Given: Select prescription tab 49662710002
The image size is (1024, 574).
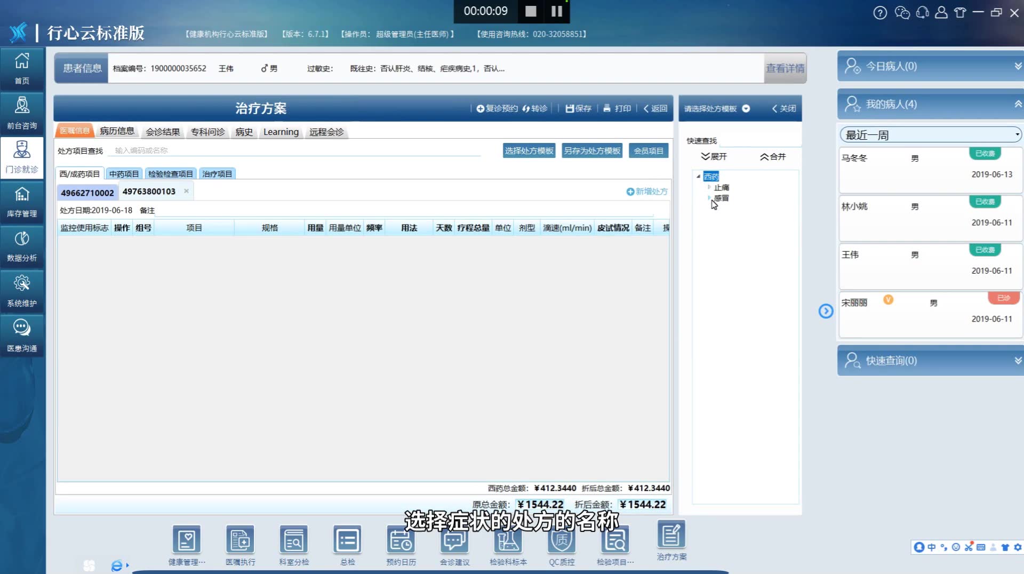Looking at the screenshot, I should pyautogui.click(x=87, y=192).
